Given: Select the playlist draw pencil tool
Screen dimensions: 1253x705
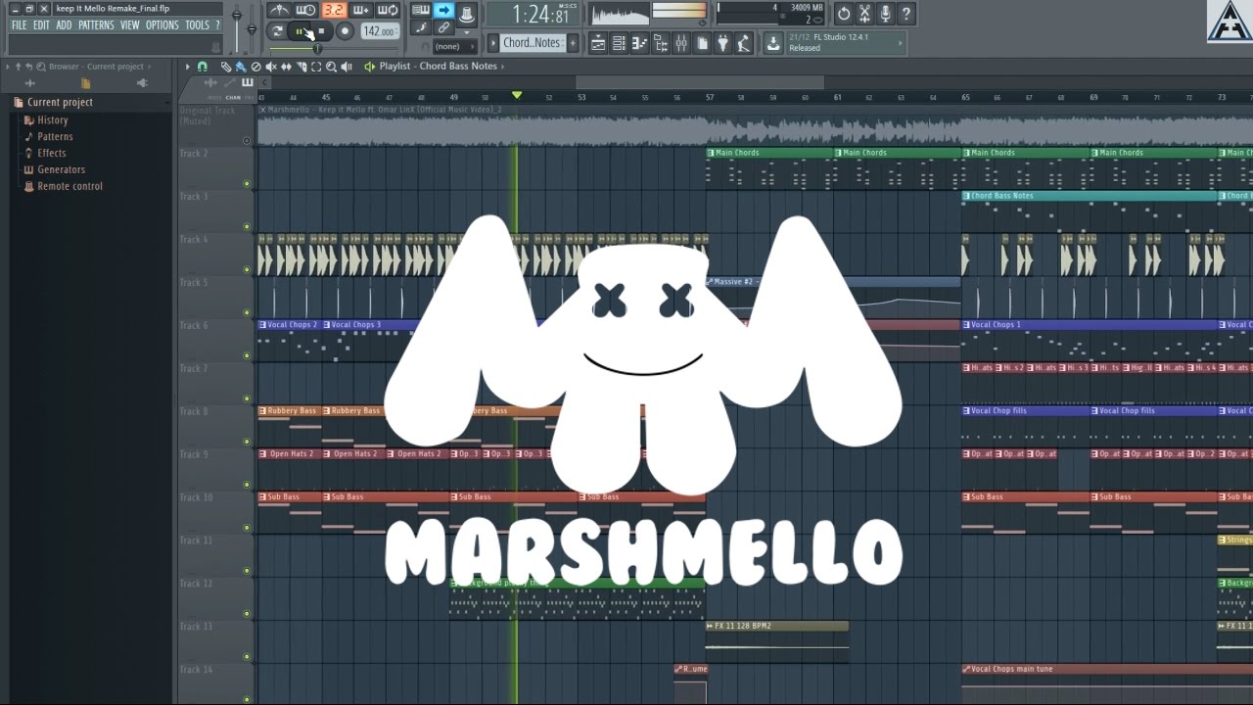Looking at the screenshot, I should (x=225, y=67).
